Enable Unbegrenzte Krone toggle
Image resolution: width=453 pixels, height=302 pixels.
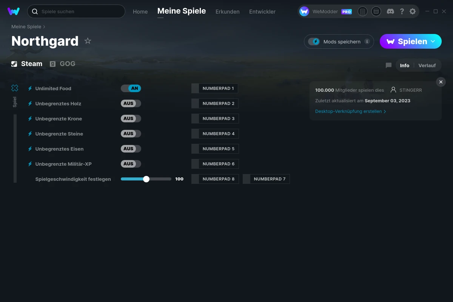(131, 119)
